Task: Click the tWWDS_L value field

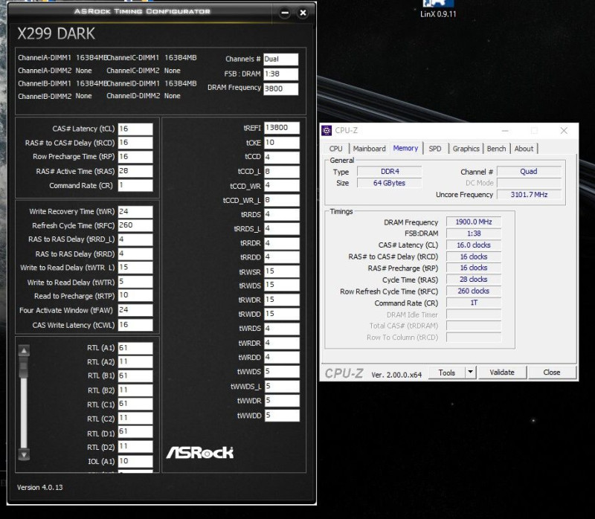Action: [282, 387]
